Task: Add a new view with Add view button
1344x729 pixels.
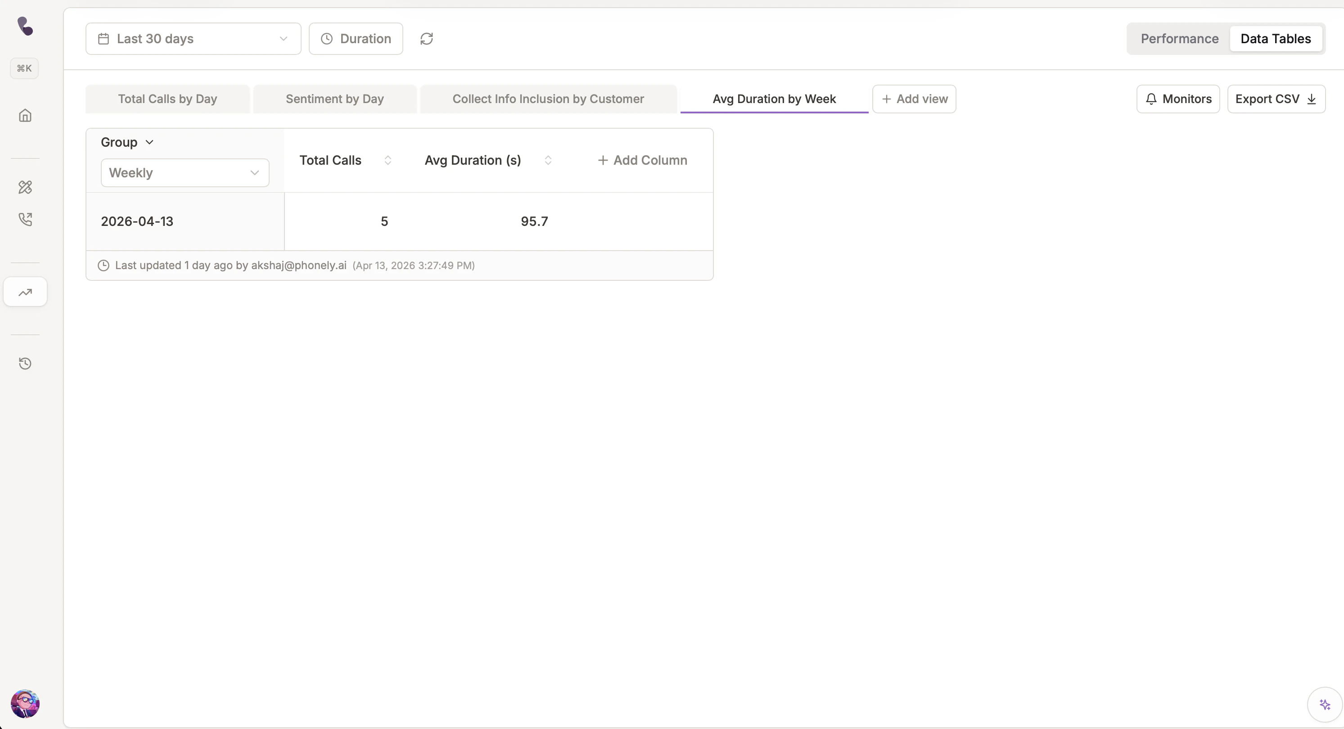Action: click(x=914, y=99)
